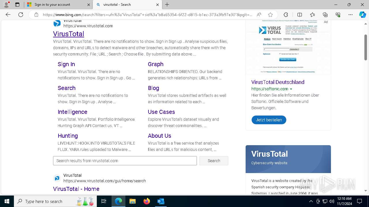This screenshot has height=207, width=369.
Task: Click the VirusTotal knowledge card header
Action: (288, 159)
